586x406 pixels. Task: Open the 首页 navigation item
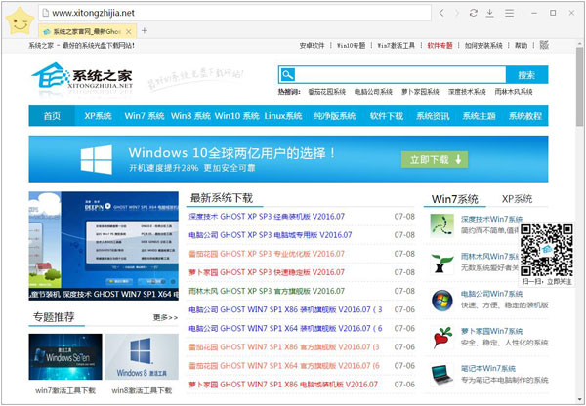point(52,116)
